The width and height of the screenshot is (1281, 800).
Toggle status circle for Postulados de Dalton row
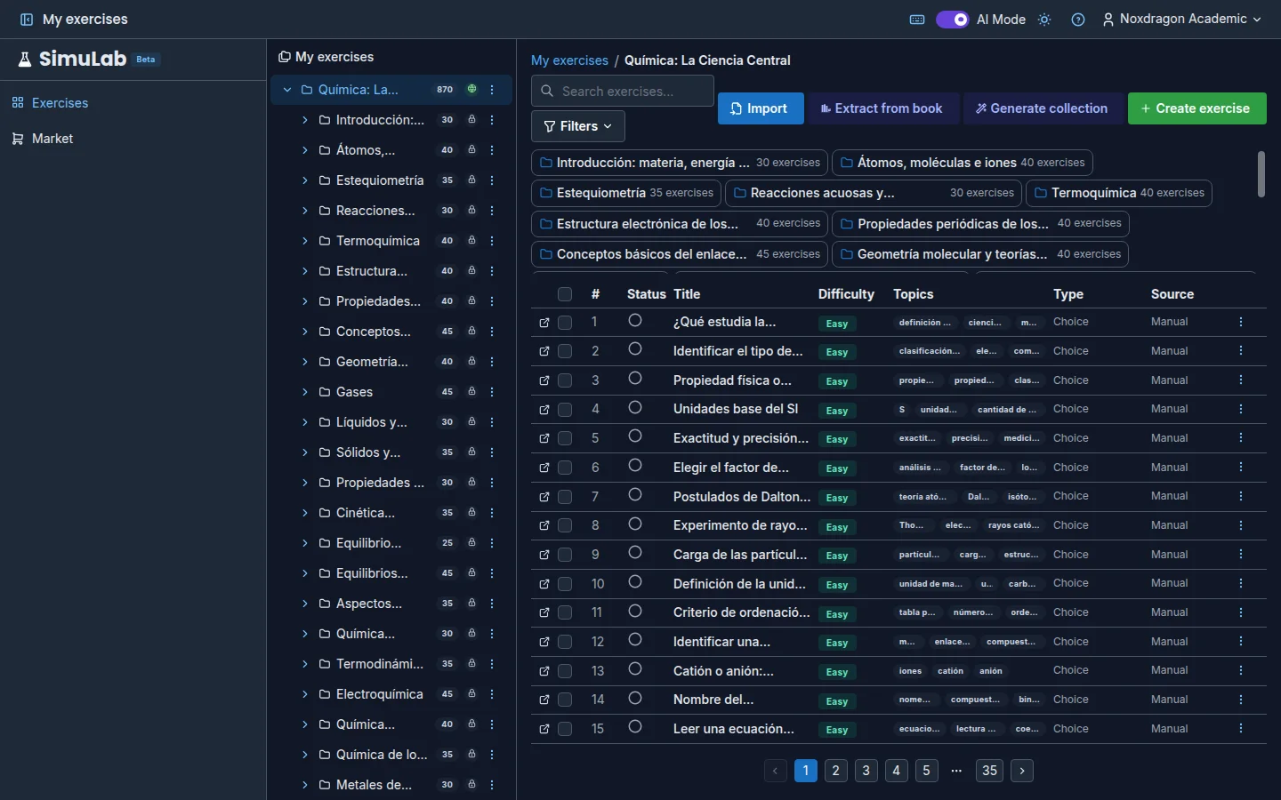[635, 495]
